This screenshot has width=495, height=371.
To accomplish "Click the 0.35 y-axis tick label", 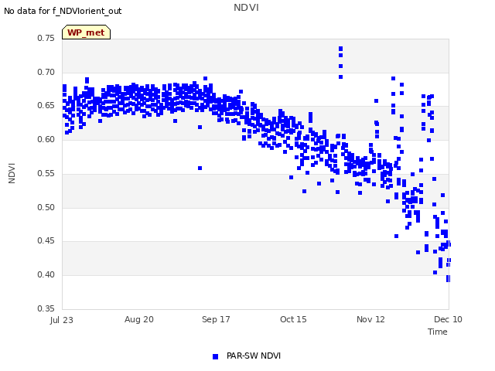I will click(46, 308).
